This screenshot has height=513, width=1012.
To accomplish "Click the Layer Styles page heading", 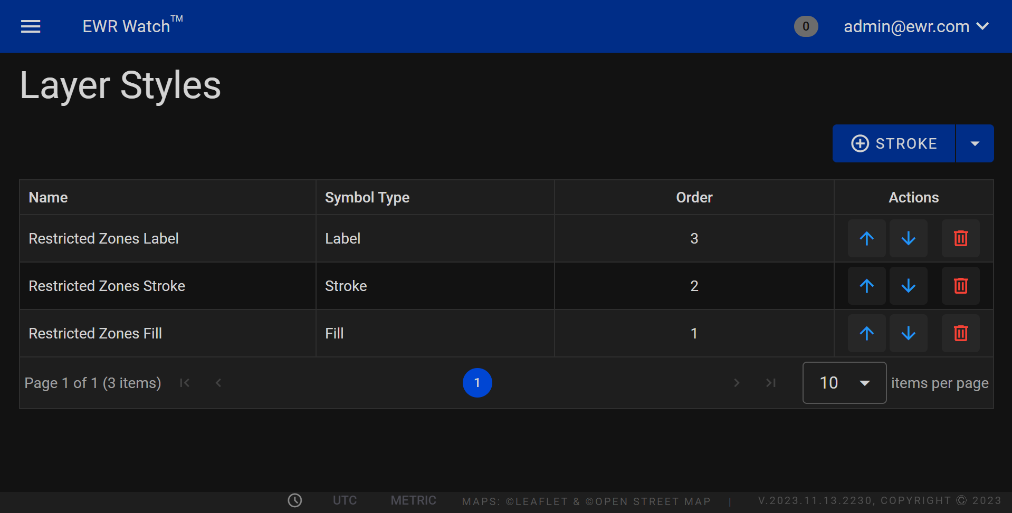I will click(120, 85).
